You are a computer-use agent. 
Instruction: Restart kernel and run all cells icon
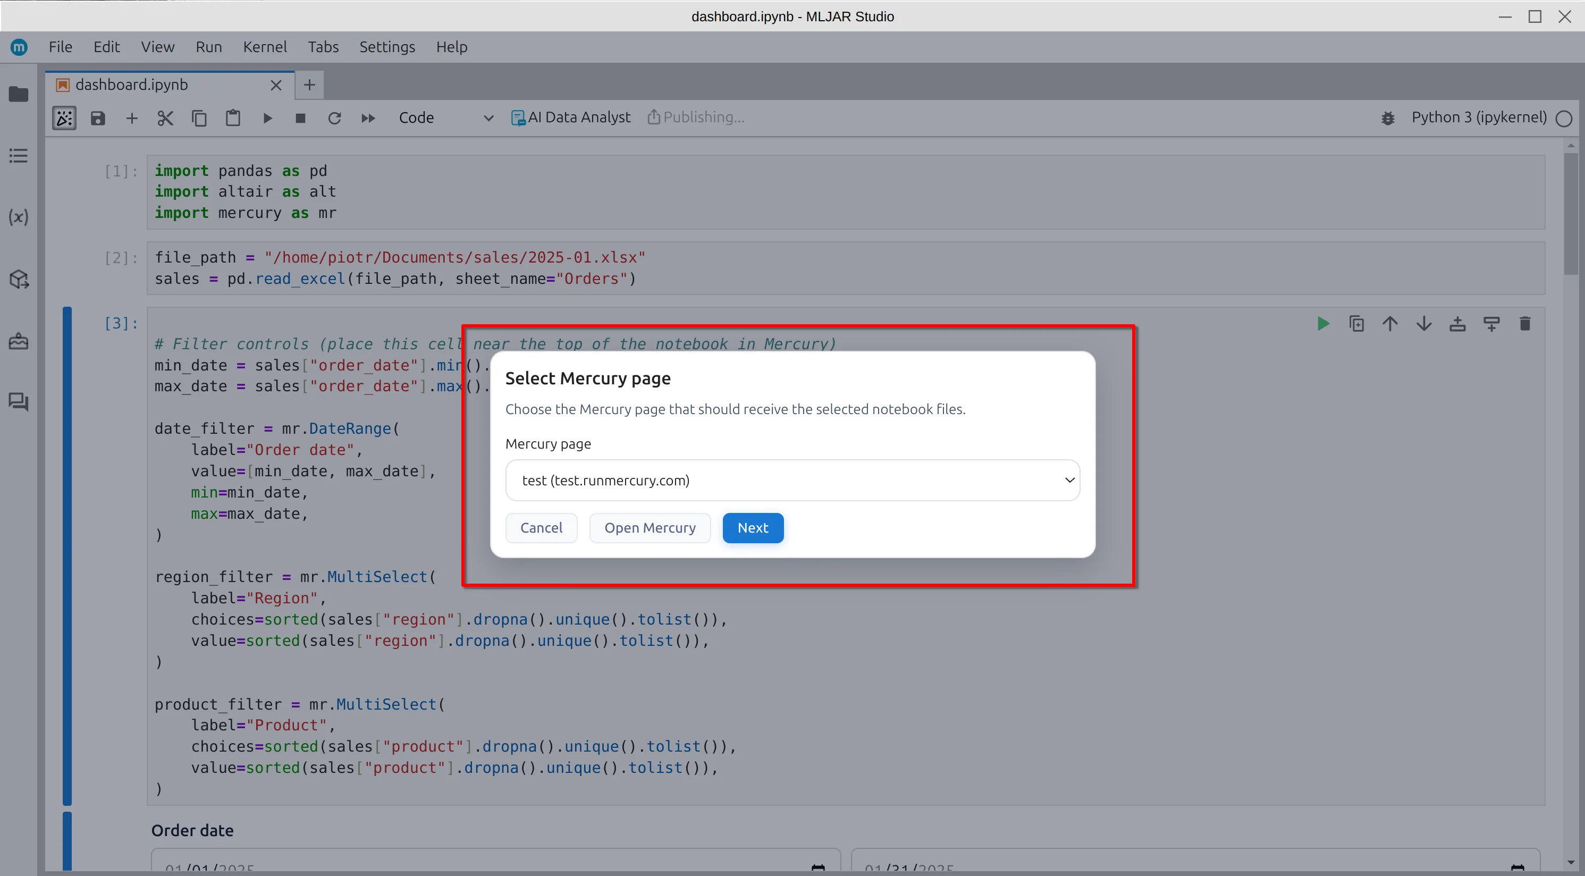(368, 117)
